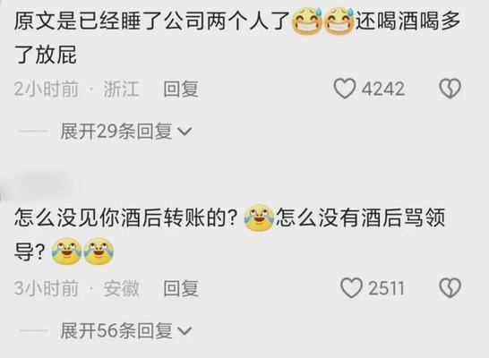The image size is (489, 358).
Task: Click the chevron next to 展开29条回复
Action: click(x=184, y=132)
